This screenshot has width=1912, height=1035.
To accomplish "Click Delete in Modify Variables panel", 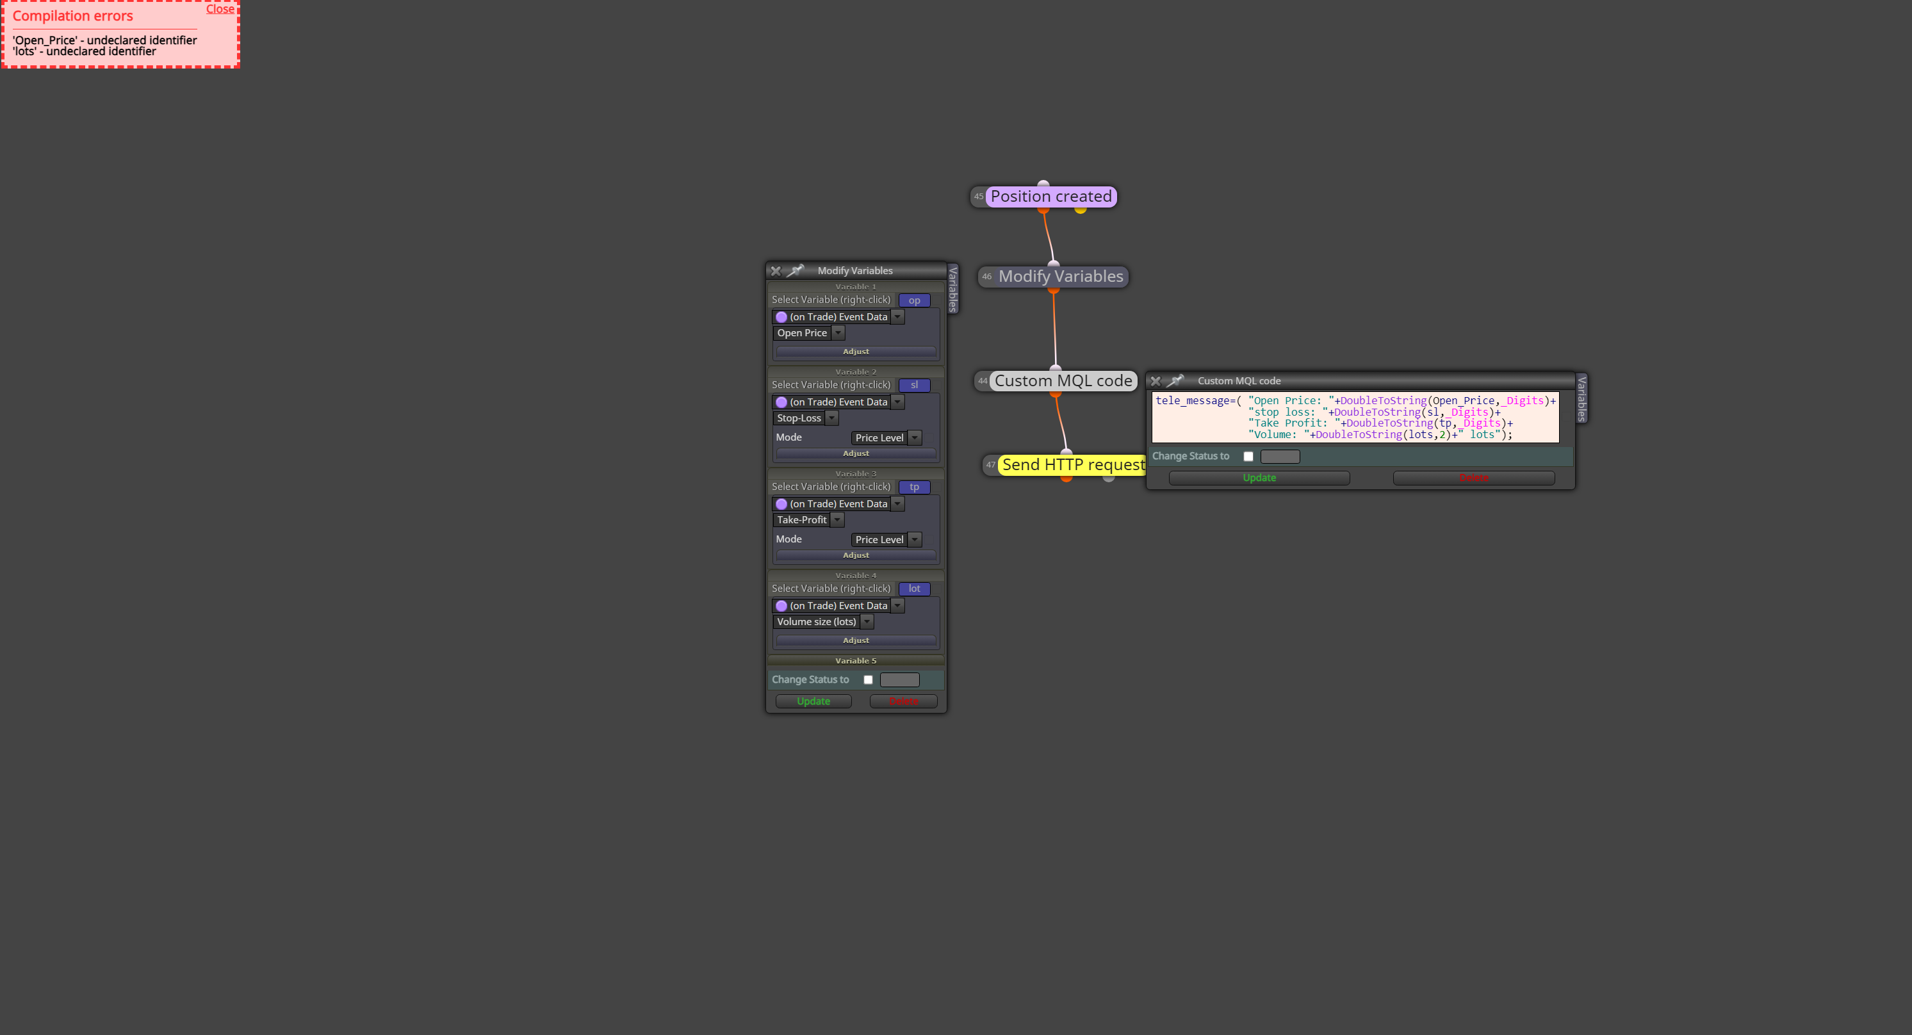I will (903, 702).
